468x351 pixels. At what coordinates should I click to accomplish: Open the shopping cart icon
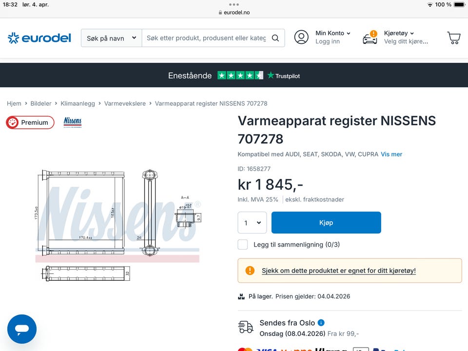coord(454,38)
